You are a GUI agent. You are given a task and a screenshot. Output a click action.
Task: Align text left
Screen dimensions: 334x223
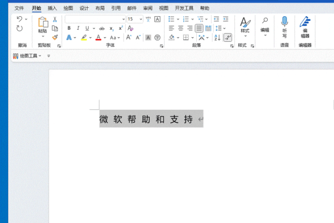[x=172, y=28]
